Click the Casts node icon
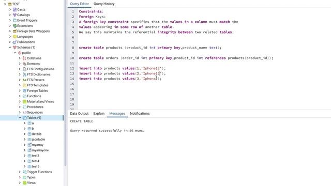Viewport: 331px width, 186px height. click(14, 9)
